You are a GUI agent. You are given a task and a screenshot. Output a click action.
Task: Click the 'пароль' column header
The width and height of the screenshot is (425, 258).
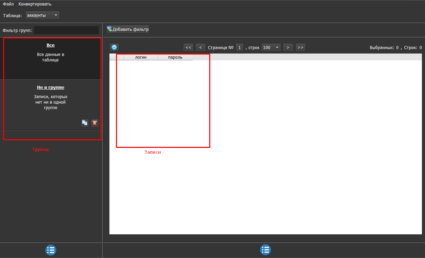point(175,57)
